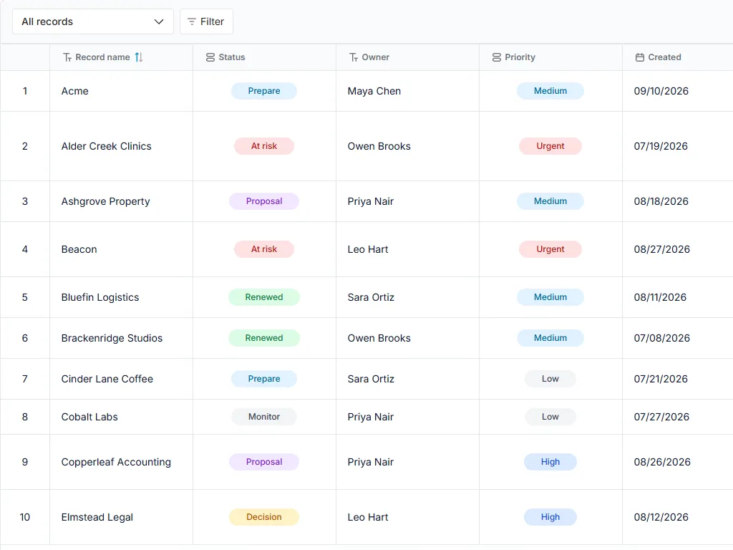Image resolution: width=733 pixels, height=550 pixels.
Task: Click the created date 08/12/2026
Action: pos(661,517)
